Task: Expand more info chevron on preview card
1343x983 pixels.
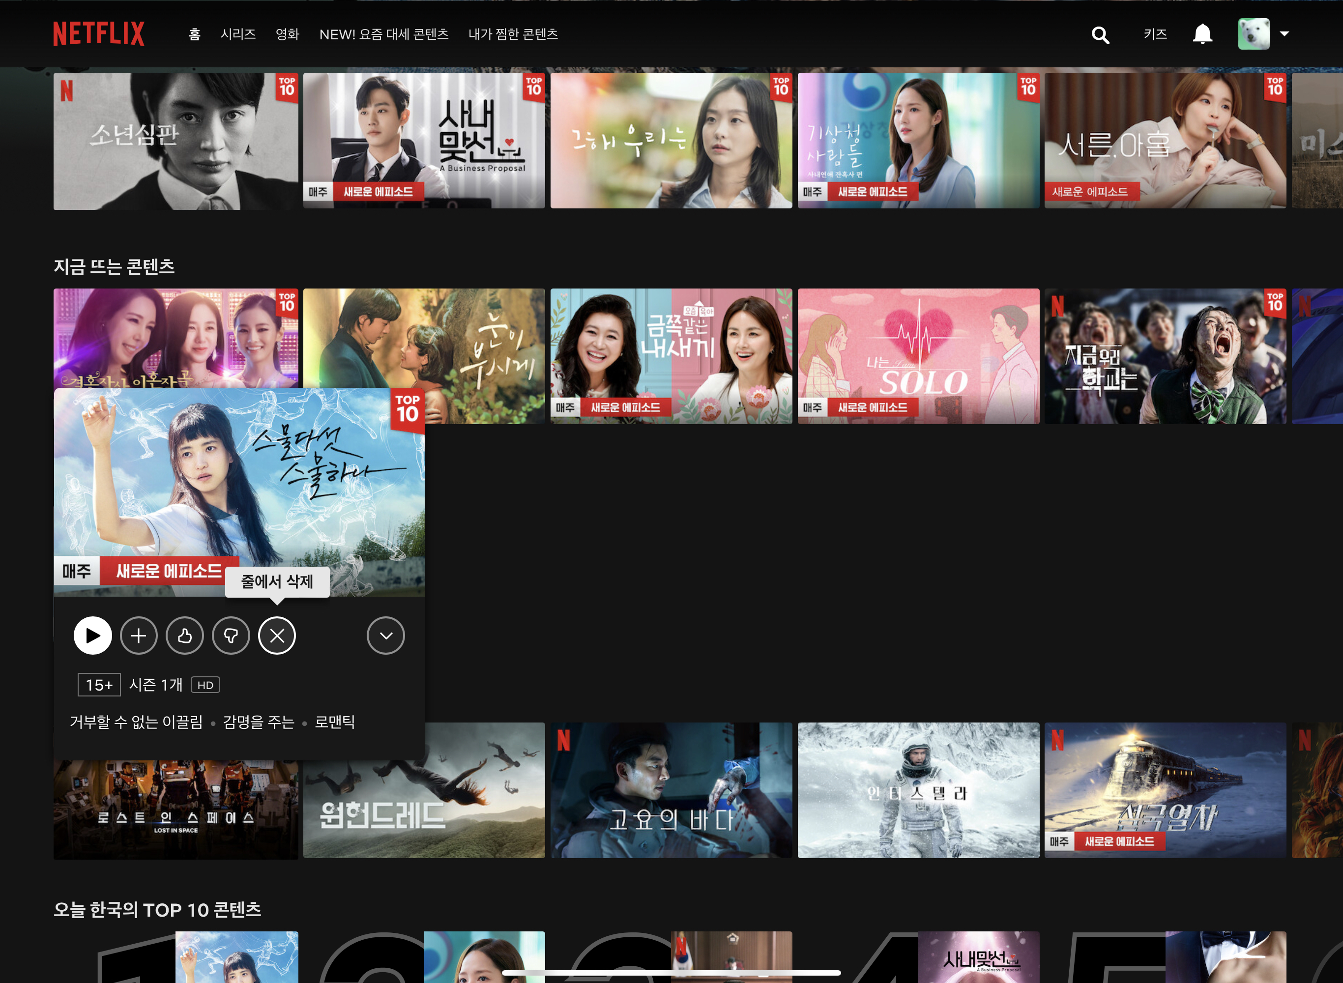Action: (385, 636)
